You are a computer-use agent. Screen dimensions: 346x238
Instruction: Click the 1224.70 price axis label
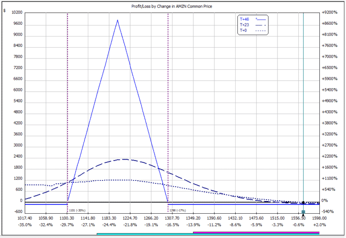point(130,218)
